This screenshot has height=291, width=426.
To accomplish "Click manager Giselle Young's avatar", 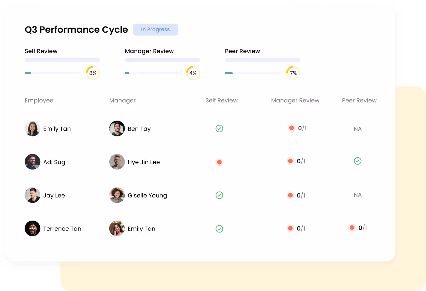I will click(117, 195).
